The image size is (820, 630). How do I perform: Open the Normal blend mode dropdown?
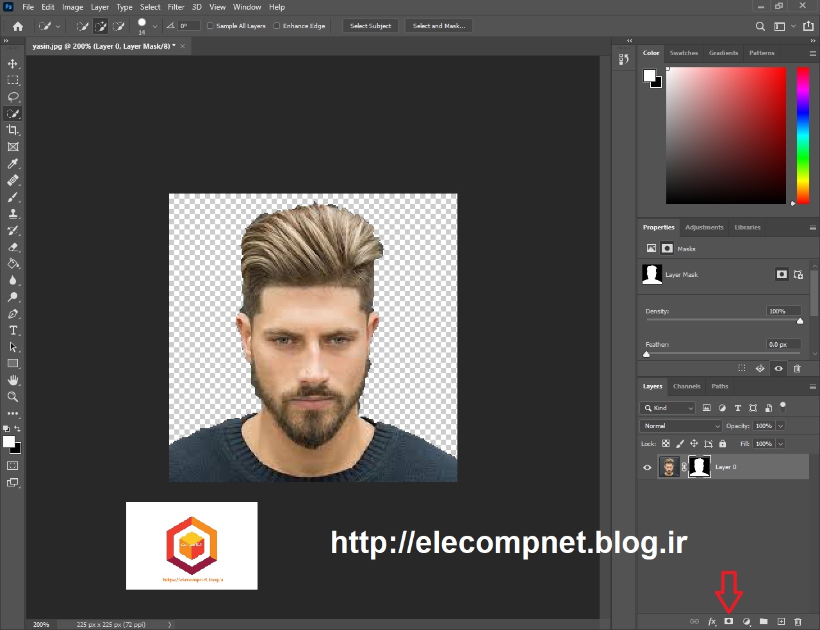tap(681, 426)
